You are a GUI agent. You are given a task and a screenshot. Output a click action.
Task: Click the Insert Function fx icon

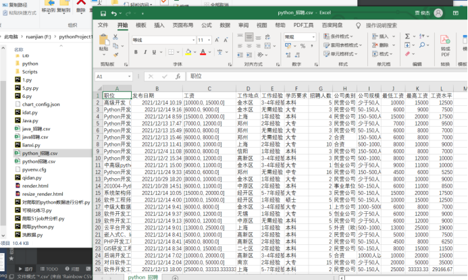178,77
